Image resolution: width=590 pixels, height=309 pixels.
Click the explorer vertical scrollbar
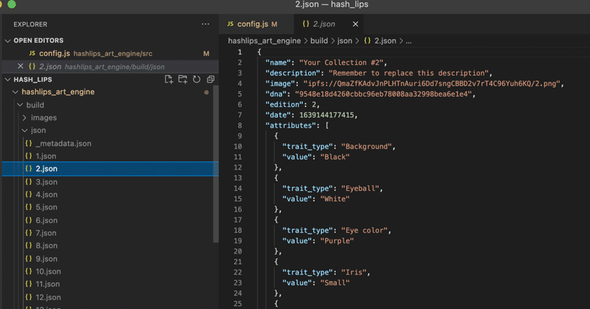[x=215, y=164]
